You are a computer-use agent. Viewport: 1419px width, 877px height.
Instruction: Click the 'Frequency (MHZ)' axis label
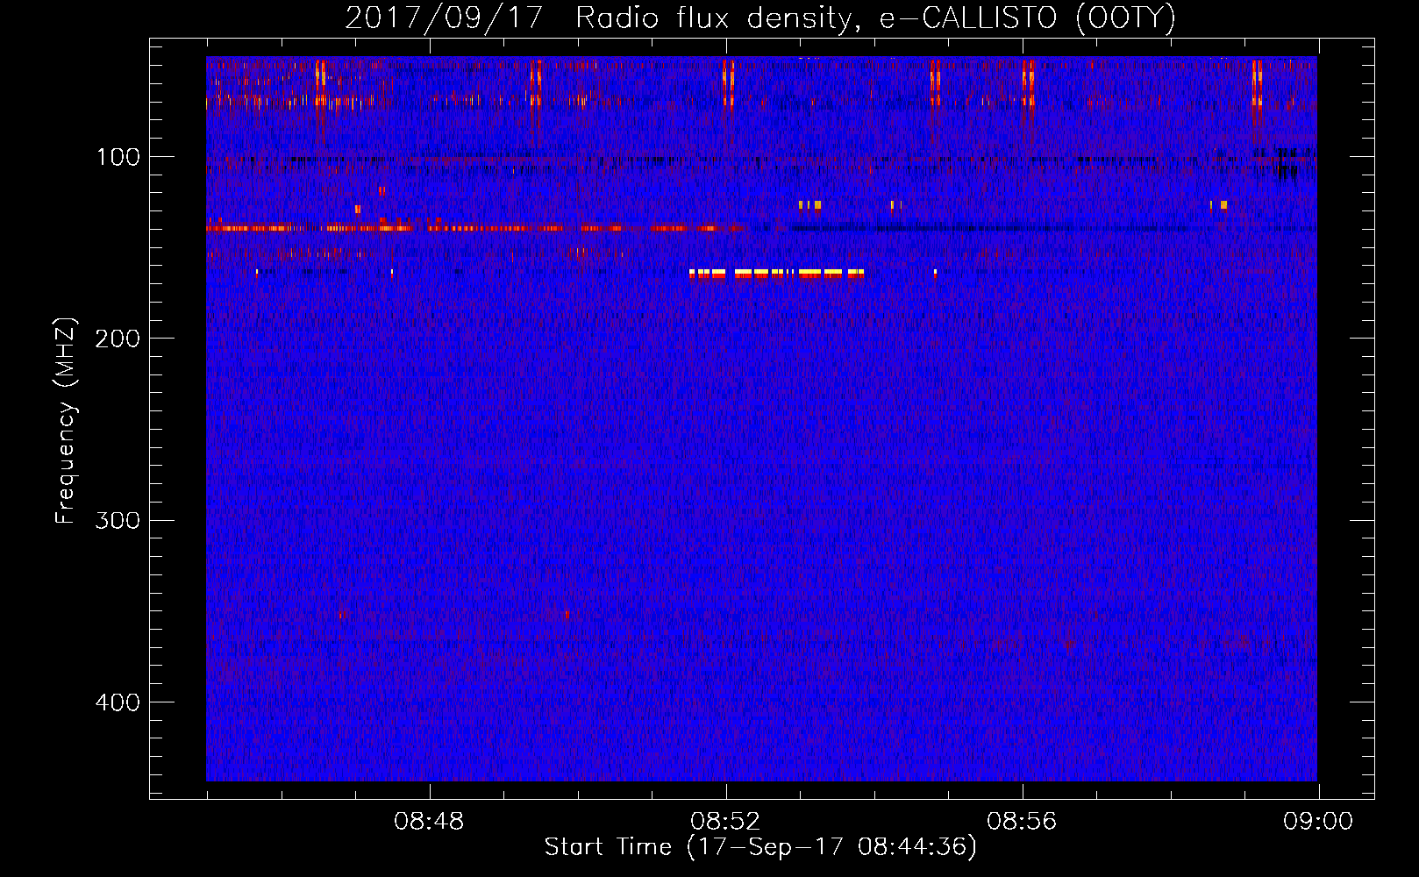coord(66,421)
